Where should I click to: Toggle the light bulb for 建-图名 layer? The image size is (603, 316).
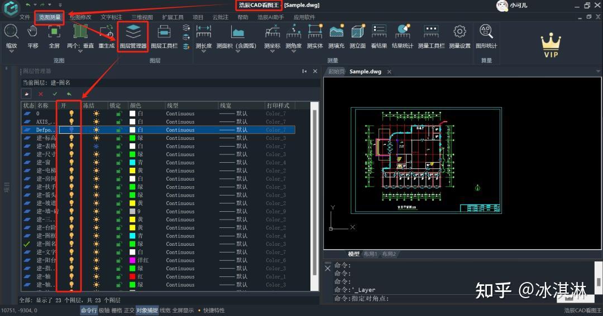coord(71,244)
